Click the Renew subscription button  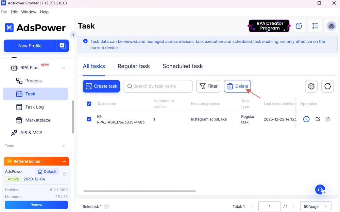36,205
